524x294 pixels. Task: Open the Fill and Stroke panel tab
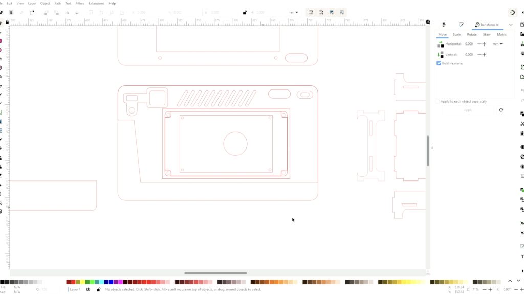pos(461,25)
